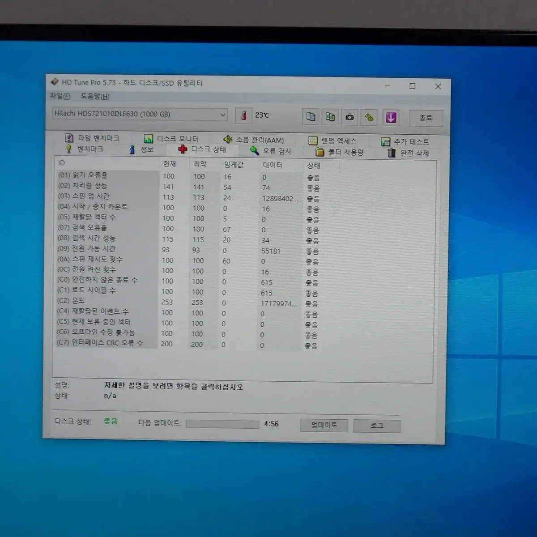The width and height of the screenshot is (537, 537).
Task: Switch to the 디스크 모니터 tab
Action: pos(171,139)
